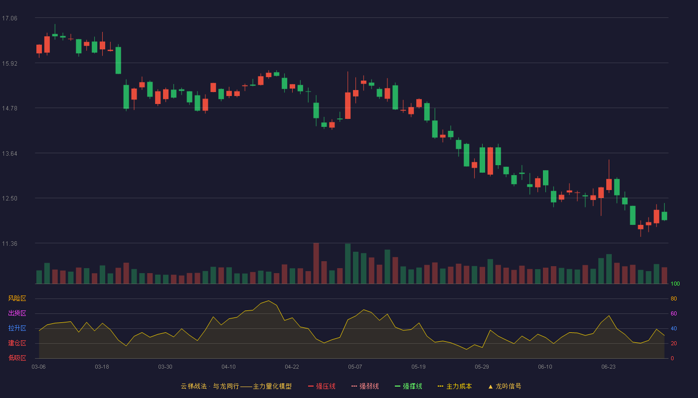Click the last green candlestick on the right
Viewport: 698px width, 398px height.
pos(664,216)
